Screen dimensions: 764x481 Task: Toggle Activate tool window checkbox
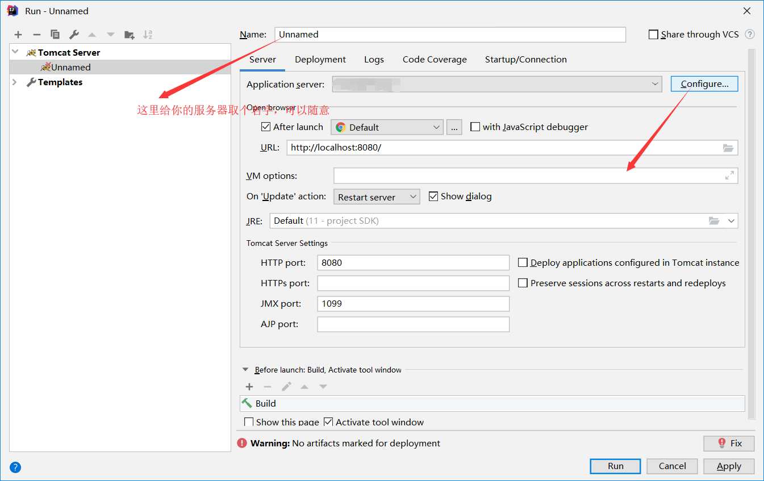(x=328, y=422)
